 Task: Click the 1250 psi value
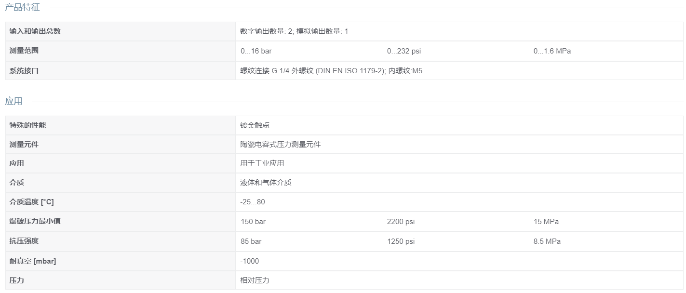coord(401,241)
